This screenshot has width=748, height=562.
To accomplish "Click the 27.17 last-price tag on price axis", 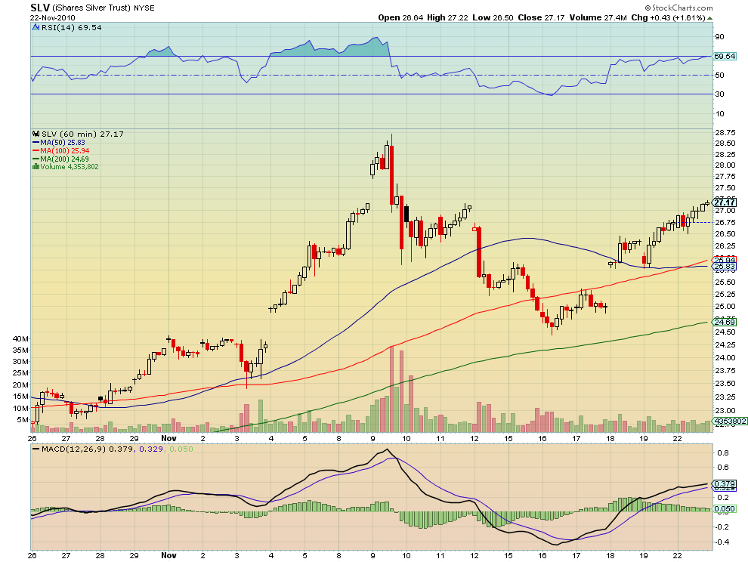I will point(725,202).
